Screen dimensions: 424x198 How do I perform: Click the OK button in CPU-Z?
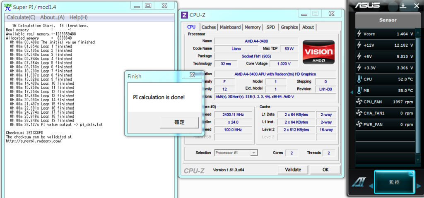tap(325, 169)
